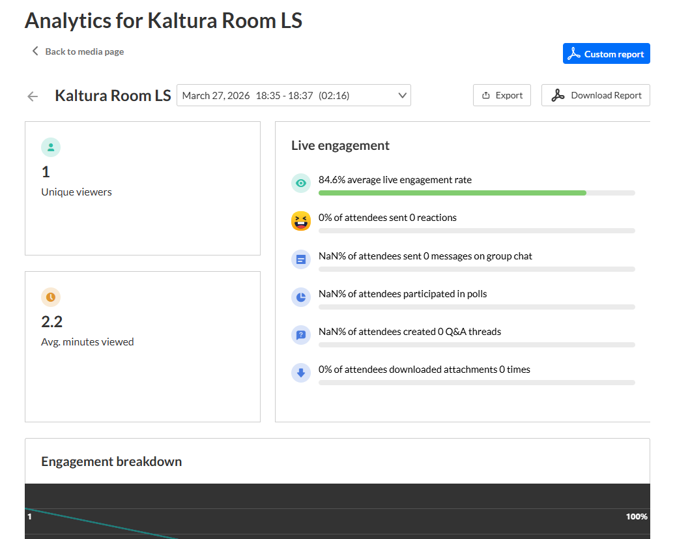Screen dimensions: 690x539
Task: Click the reactions progress bar
Action: (476, 231)
